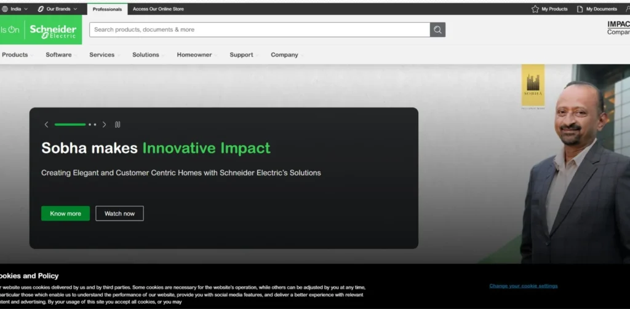630x309 pixels.
Task: Advance to next carousel slide arrow
Action: click(104, 125)
